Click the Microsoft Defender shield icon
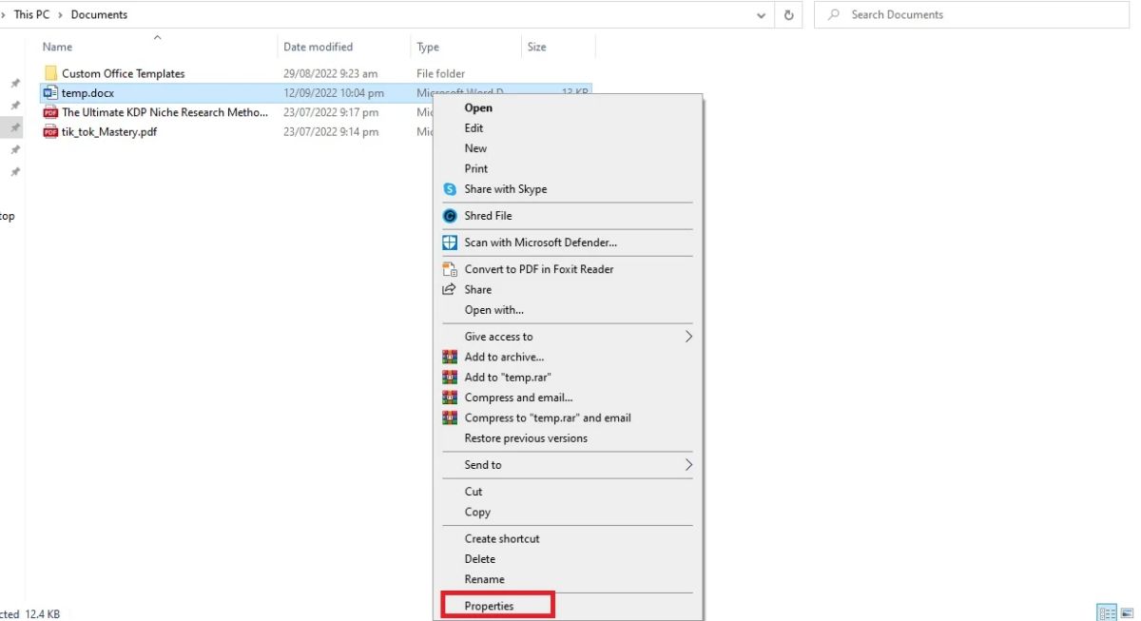 [x=449, y=243]
